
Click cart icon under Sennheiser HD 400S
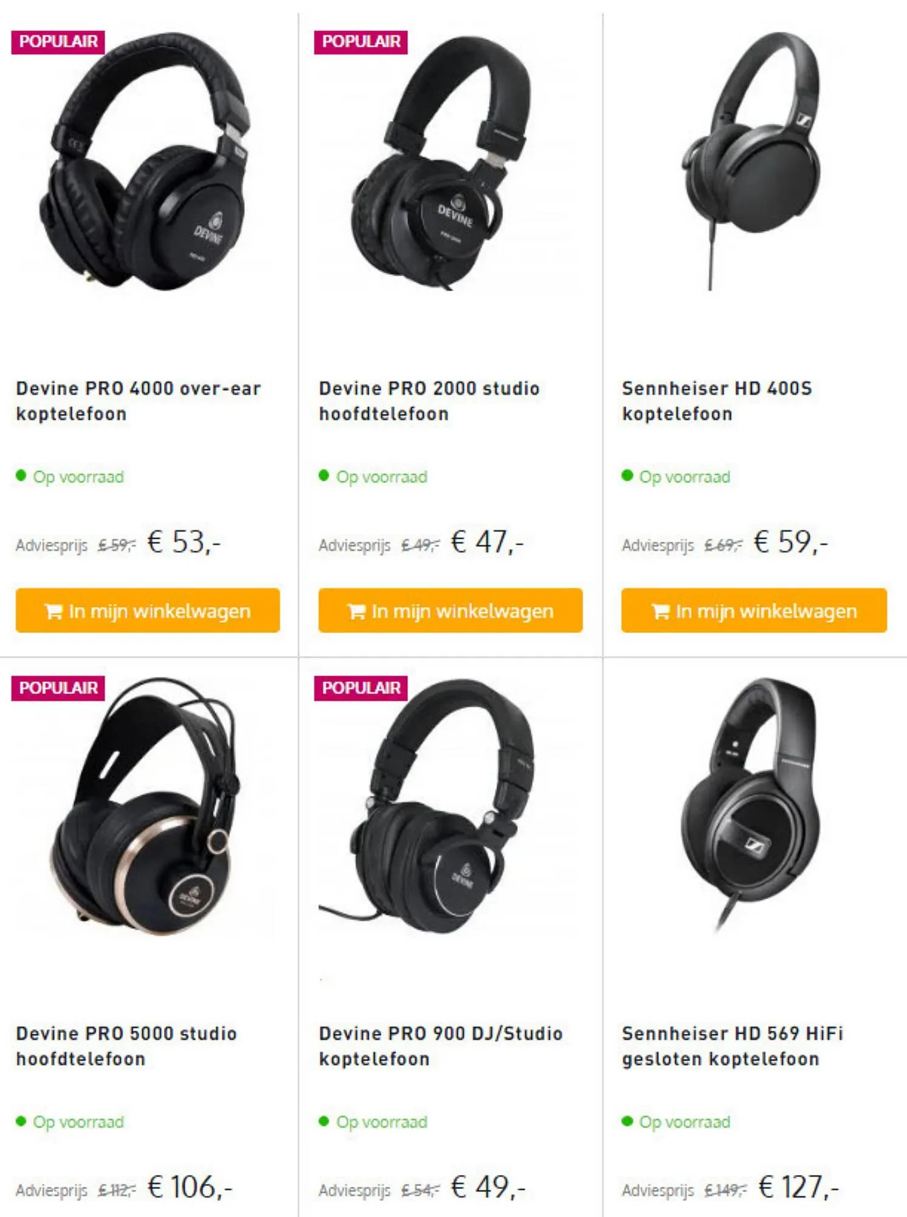tap(660, 611)
